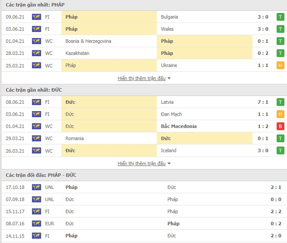
Task: Select the Kazakhstan vs Pháp match row
Action: (x=143, y=53)
